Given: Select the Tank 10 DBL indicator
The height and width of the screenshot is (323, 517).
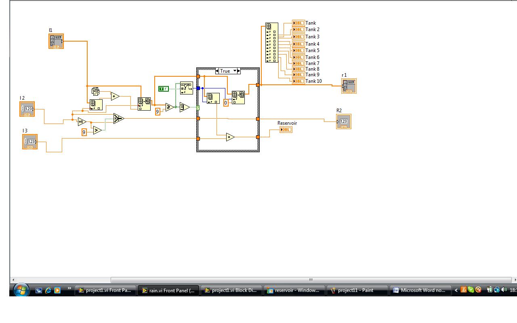Looking at the screenshot, I should point(298,81).
